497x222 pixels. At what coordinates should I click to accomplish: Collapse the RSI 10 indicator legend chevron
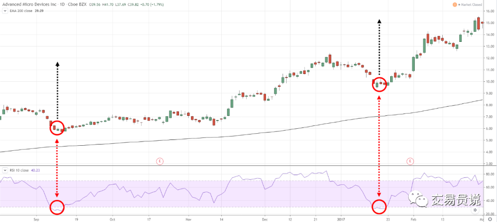coord(5,171)
